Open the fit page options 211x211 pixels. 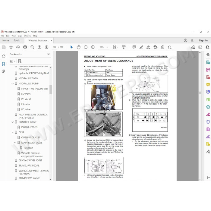115,47
